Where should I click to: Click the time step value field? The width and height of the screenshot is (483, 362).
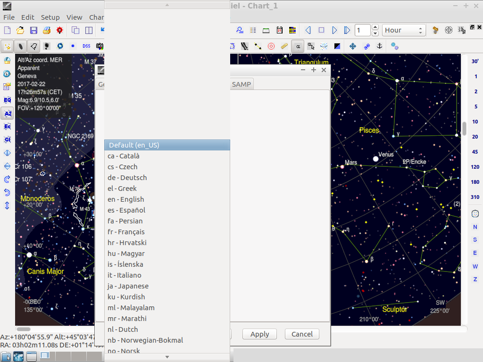363,30
